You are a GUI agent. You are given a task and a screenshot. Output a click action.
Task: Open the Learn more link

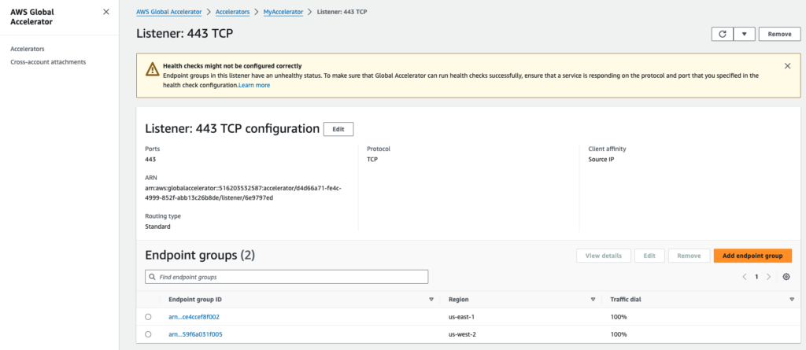pos(254,85)
